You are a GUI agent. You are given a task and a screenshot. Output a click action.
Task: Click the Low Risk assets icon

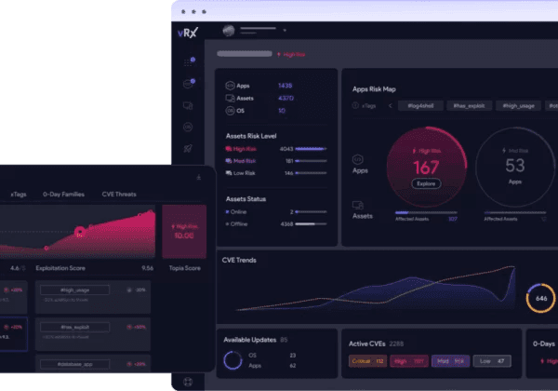tap(229, 173)
